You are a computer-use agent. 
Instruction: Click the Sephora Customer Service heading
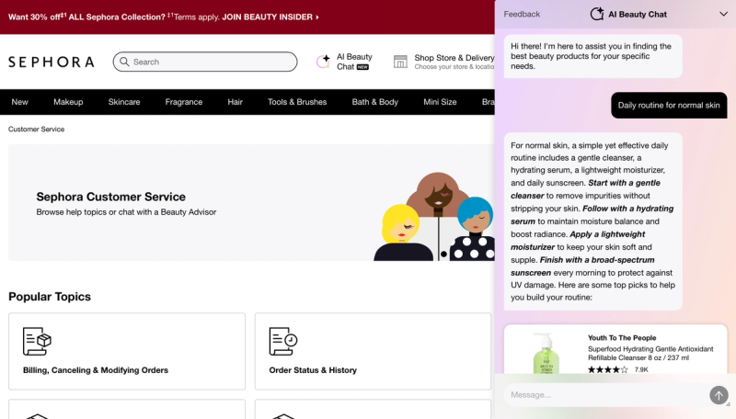point(110,197)
